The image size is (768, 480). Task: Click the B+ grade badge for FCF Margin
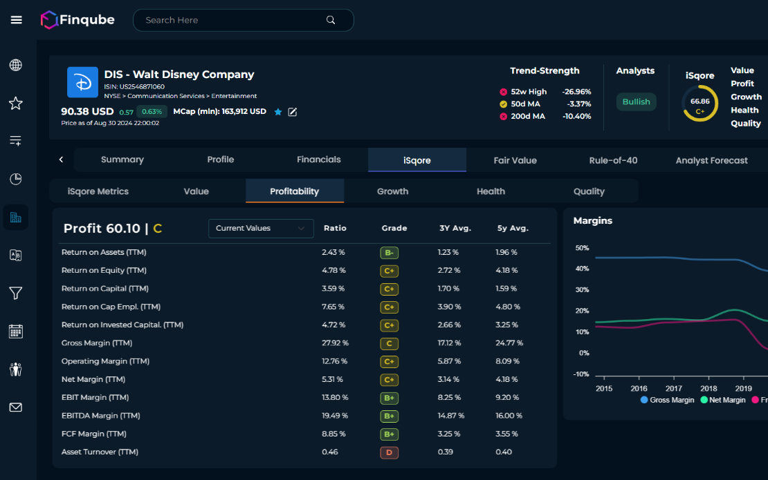[x=390, y=434]
